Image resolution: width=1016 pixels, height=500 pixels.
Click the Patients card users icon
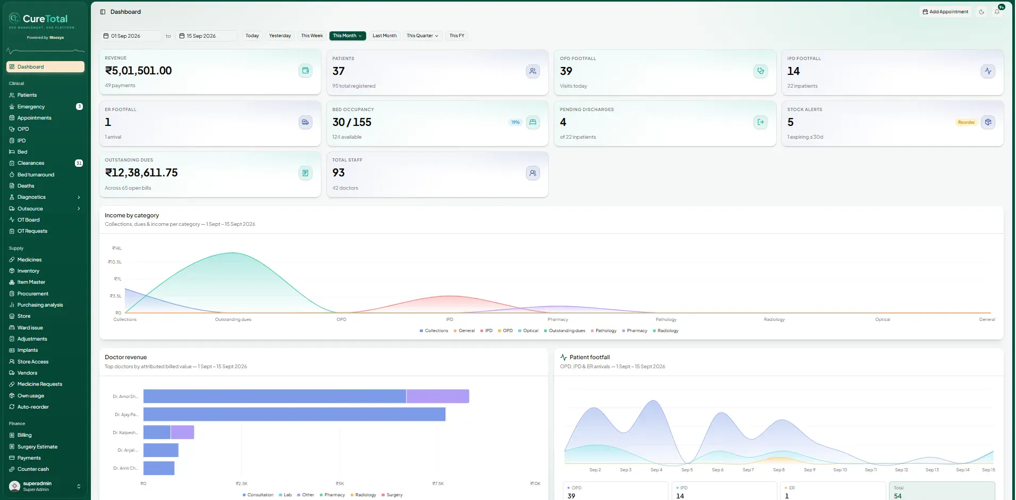[533, 71]
